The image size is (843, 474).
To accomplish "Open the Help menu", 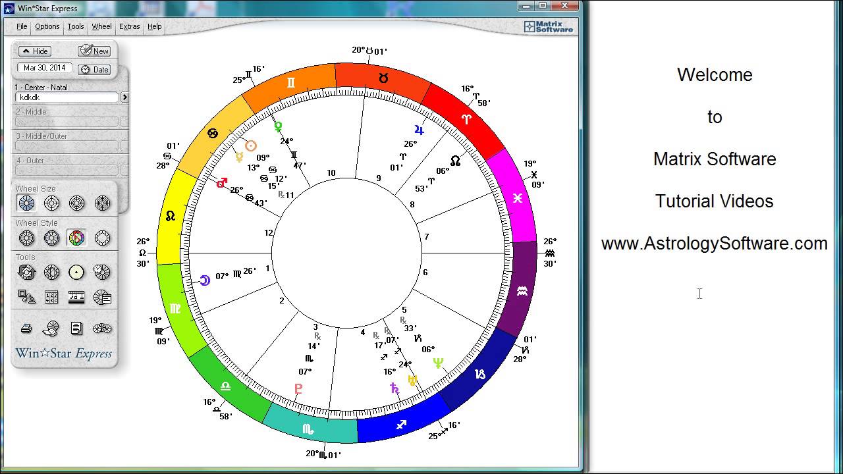I will (x=155, y=27).
